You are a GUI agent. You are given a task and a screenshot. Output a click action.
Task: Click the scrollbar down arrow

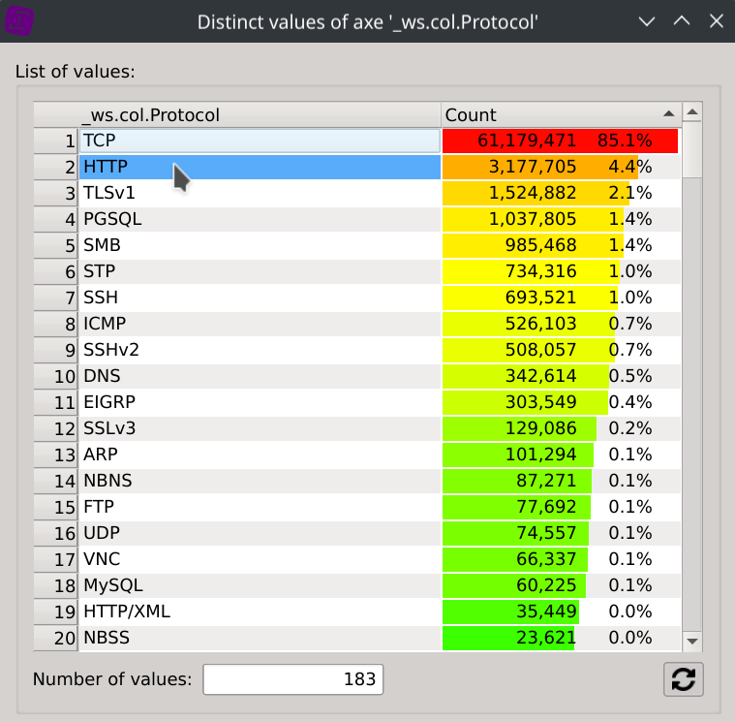(x=691, y=641)
